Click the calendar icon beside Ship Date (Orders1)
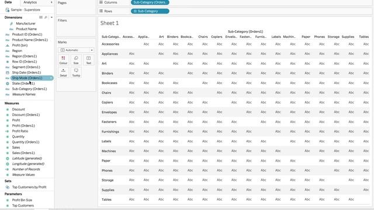The height and width of the screenshot is (210, 374). (x=8, y=72)
